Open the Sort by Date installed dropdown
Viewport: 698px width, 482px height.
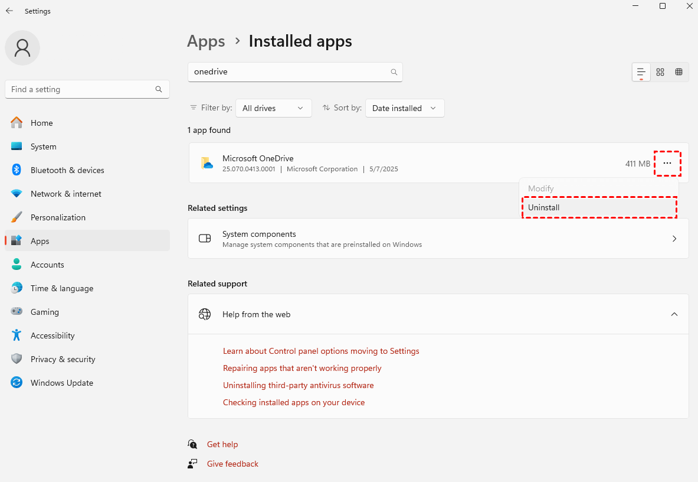coord(404,108)
